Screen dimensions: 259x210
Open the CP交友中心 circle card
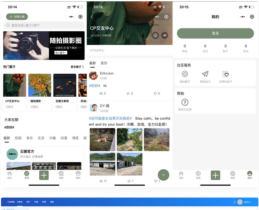point(14,92)
